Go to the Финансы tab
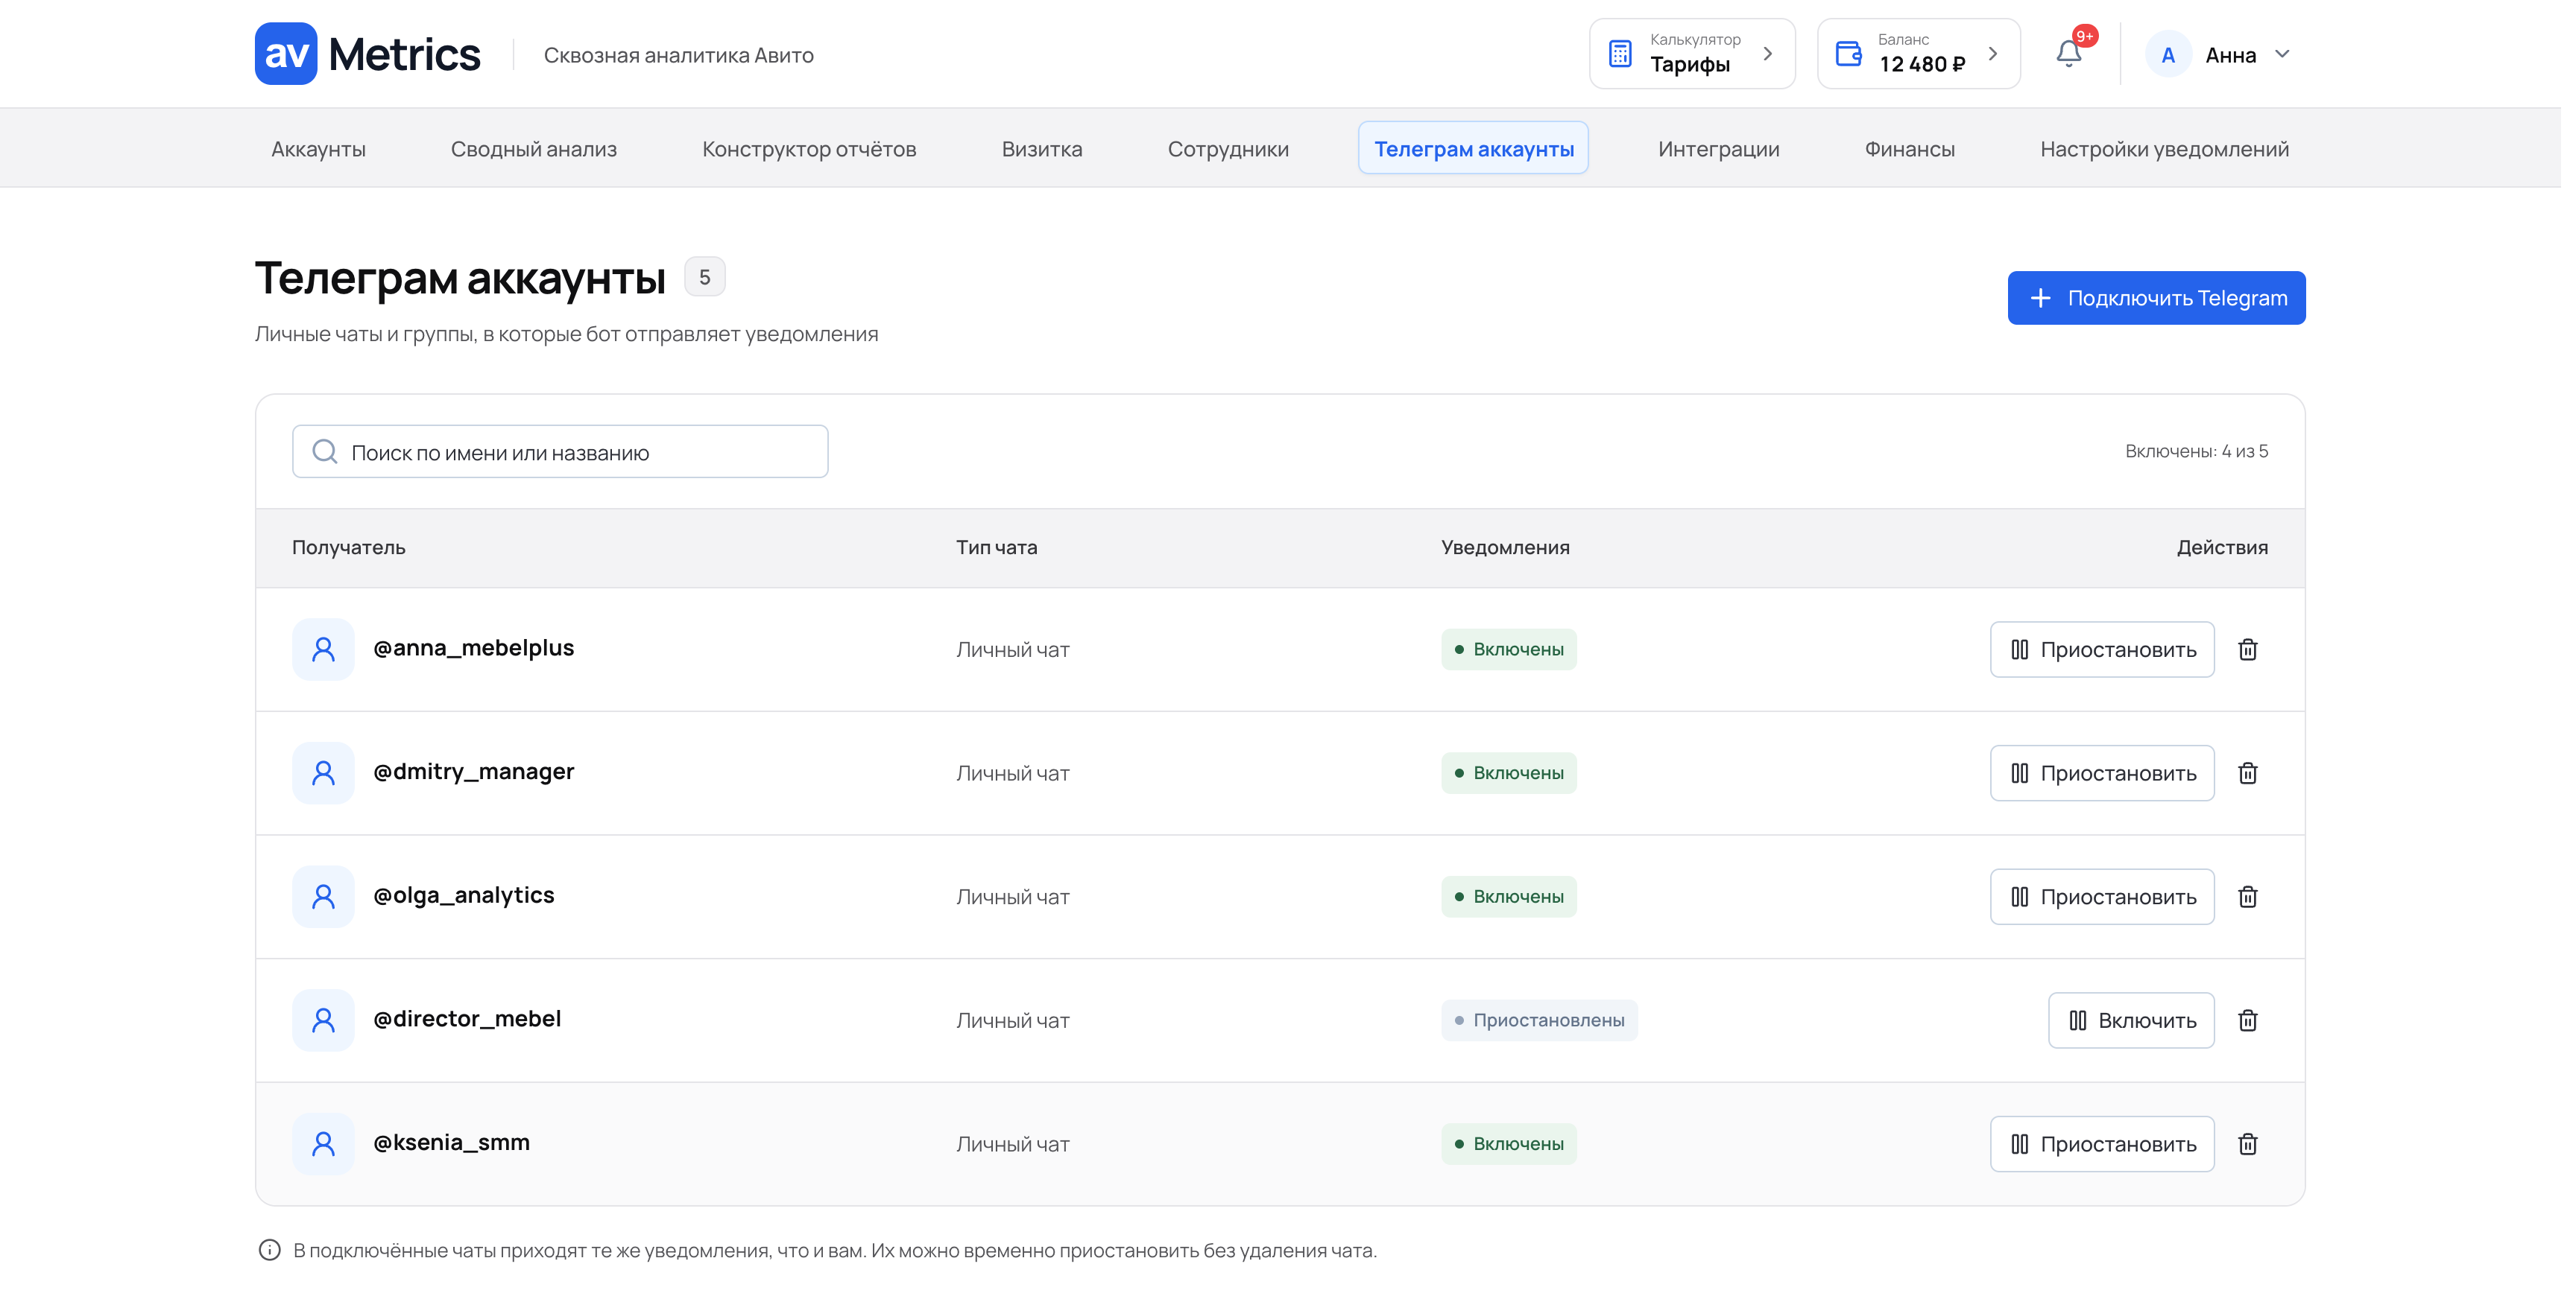 click(x=1909, y=149)
